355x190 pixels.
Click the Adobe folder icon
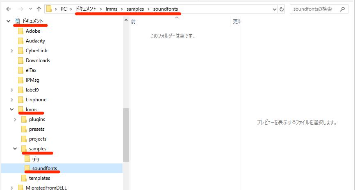pyautogui.click(x=20, y=31)
